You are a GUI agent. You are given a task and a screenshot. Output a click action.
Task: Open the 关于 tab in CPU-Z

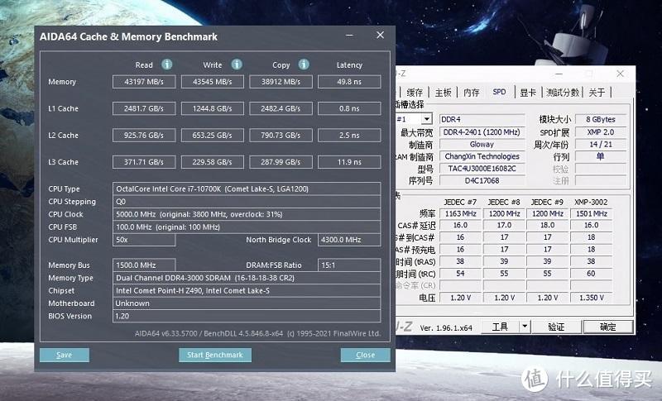(597, 93)
